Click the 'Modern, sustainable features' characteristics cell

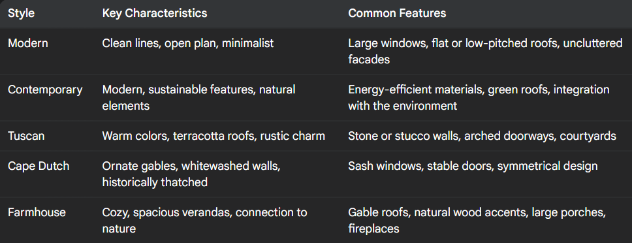(x=198, y=97)
